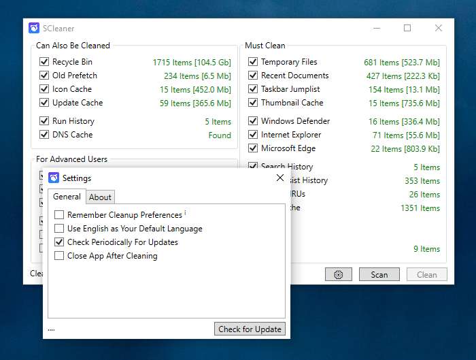Close the Settings dialog
This screenshot has height=360, width=476.
(x=280, y=178)
